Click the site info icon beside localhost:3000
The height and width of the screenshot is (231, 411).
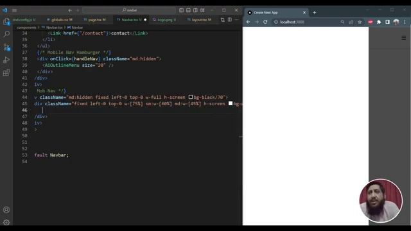[276, 22]
